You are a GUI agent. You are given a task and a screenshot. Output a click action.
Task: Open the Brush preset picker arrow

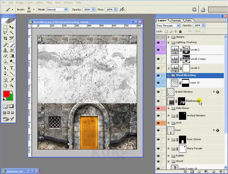[34, 9]
